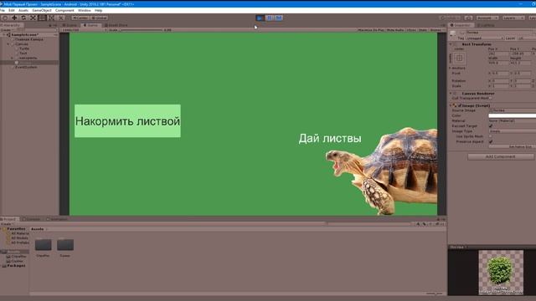Open the Window menu
This screenshot has width=536, height=301.
[85, 11]
